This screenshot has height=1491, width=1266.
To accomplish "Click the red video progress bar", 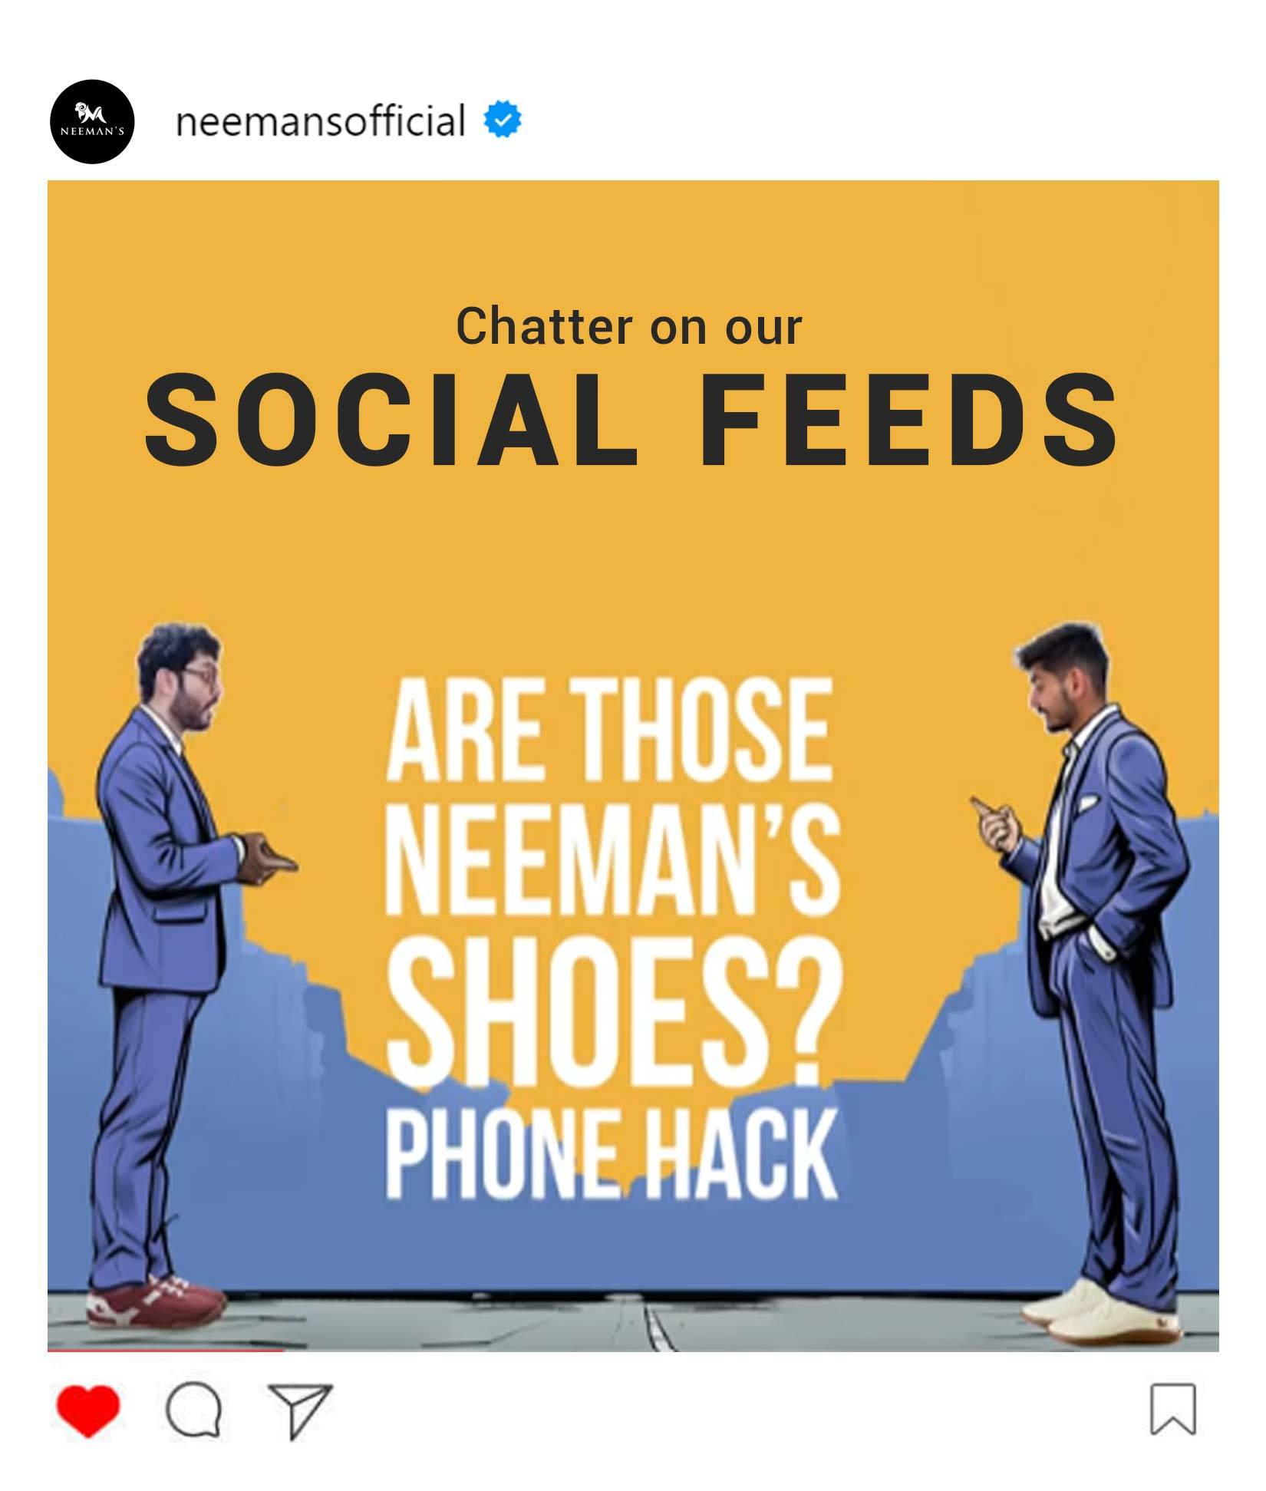I will click(x=165, y=1350).
